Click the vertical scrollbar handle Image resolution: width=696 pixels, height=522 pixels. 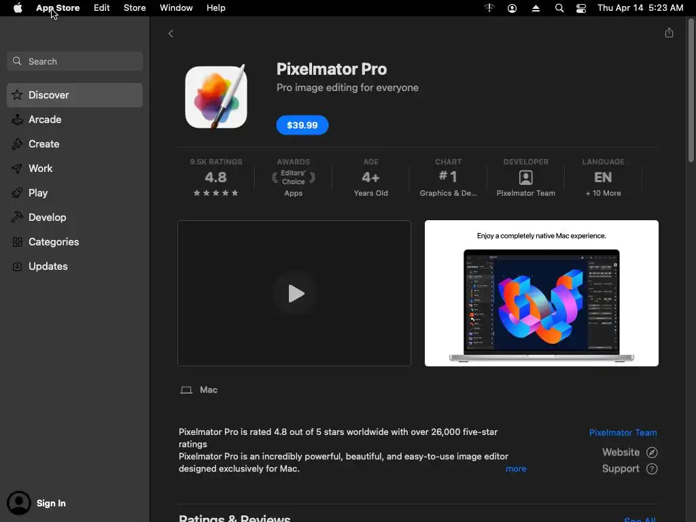(691, 91)
